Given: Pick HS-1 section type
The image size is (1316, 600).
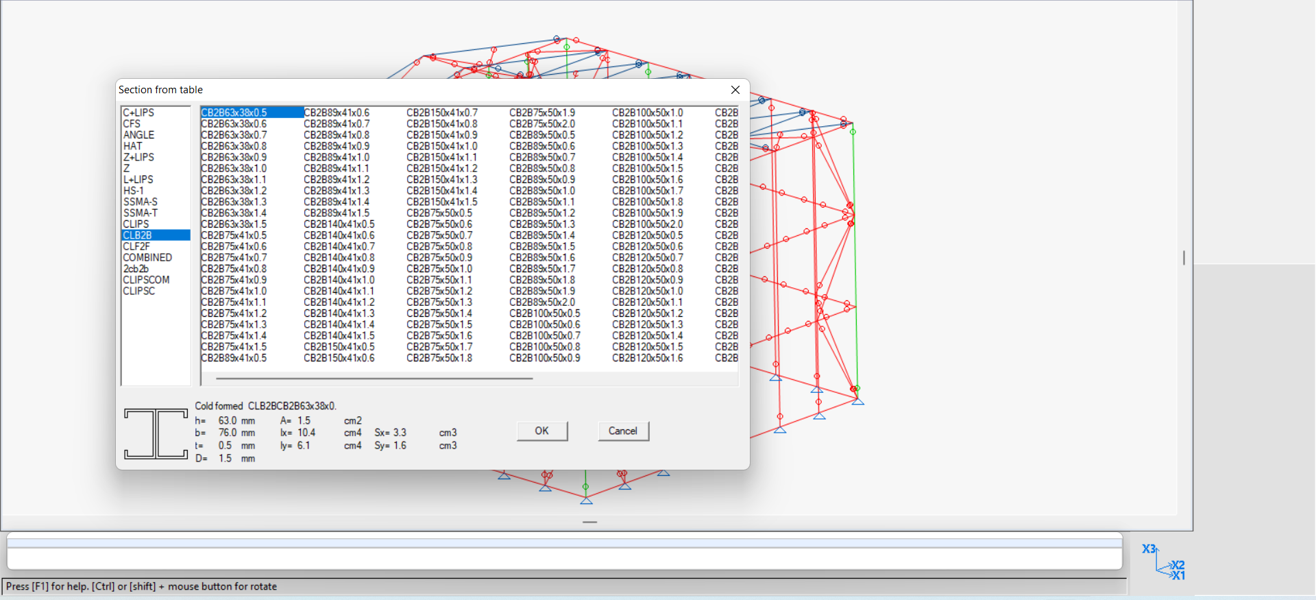Looking at the screenshot, I should [134, 191].
